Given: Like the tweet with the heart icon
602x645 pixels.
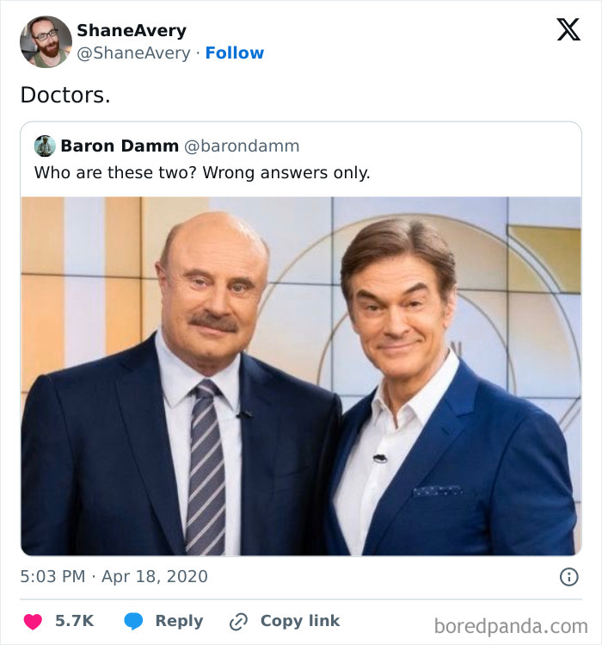Looking at the screenshot, I should click(33, 621).
